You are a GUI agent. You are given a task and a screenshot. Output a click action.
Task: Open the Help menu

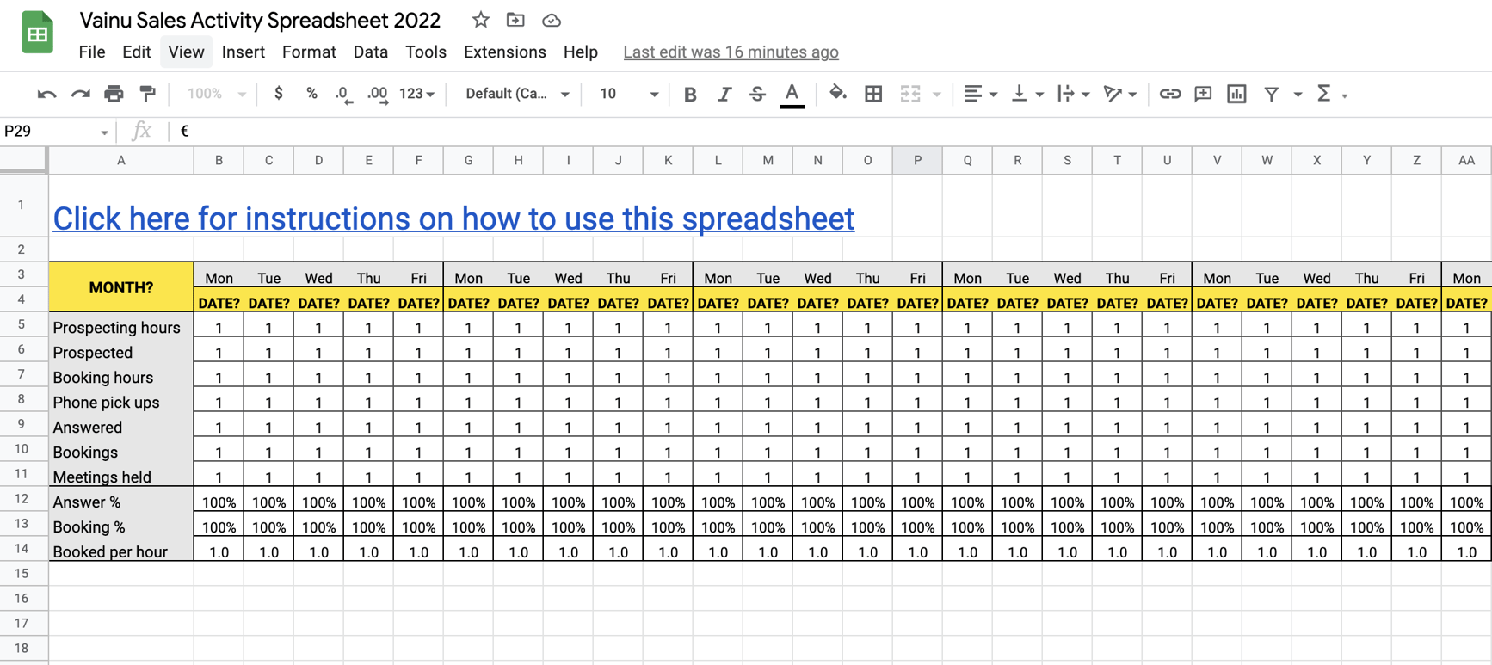pos(581,52)
